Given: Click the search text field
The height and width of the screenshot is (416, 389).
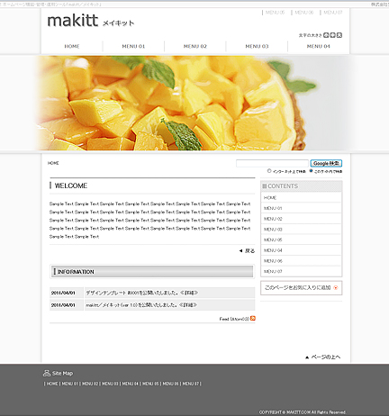Looking at the screenshot, I should click(x=272, y=163).
